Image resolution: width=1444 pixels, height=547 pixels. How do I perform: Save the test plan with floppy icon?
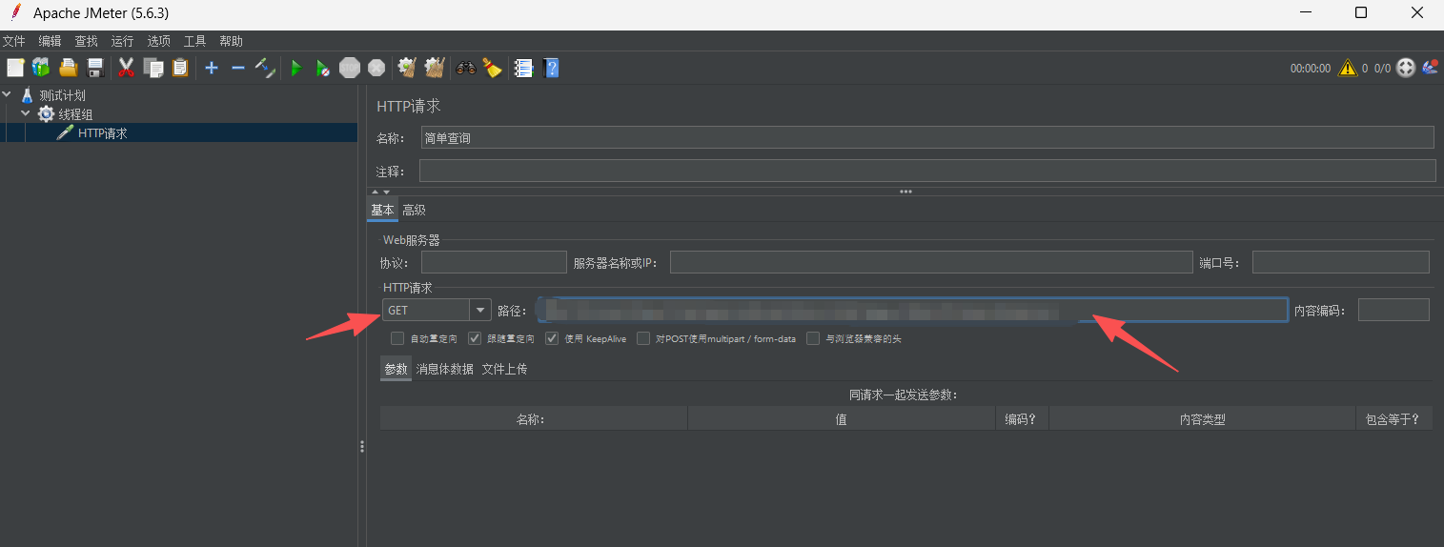click(x=94, y=68)
